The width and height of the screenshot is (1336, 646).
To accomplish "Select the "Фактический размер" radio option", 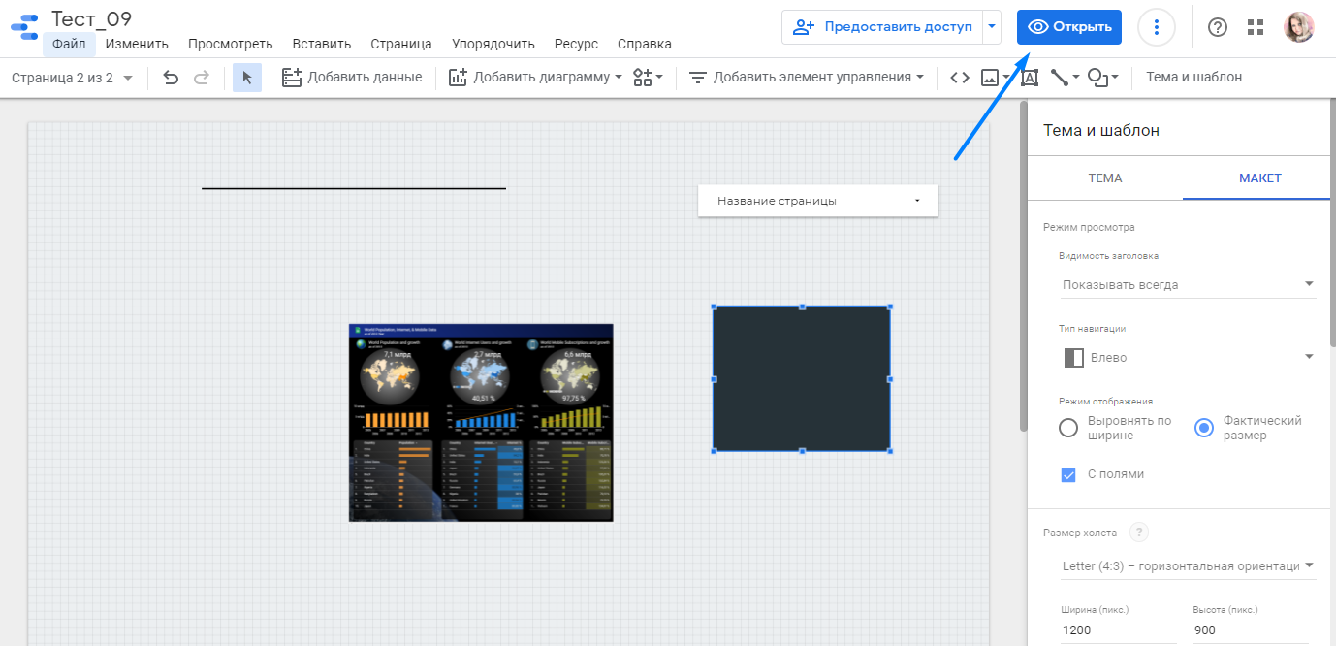I will tap(1204, 428).
